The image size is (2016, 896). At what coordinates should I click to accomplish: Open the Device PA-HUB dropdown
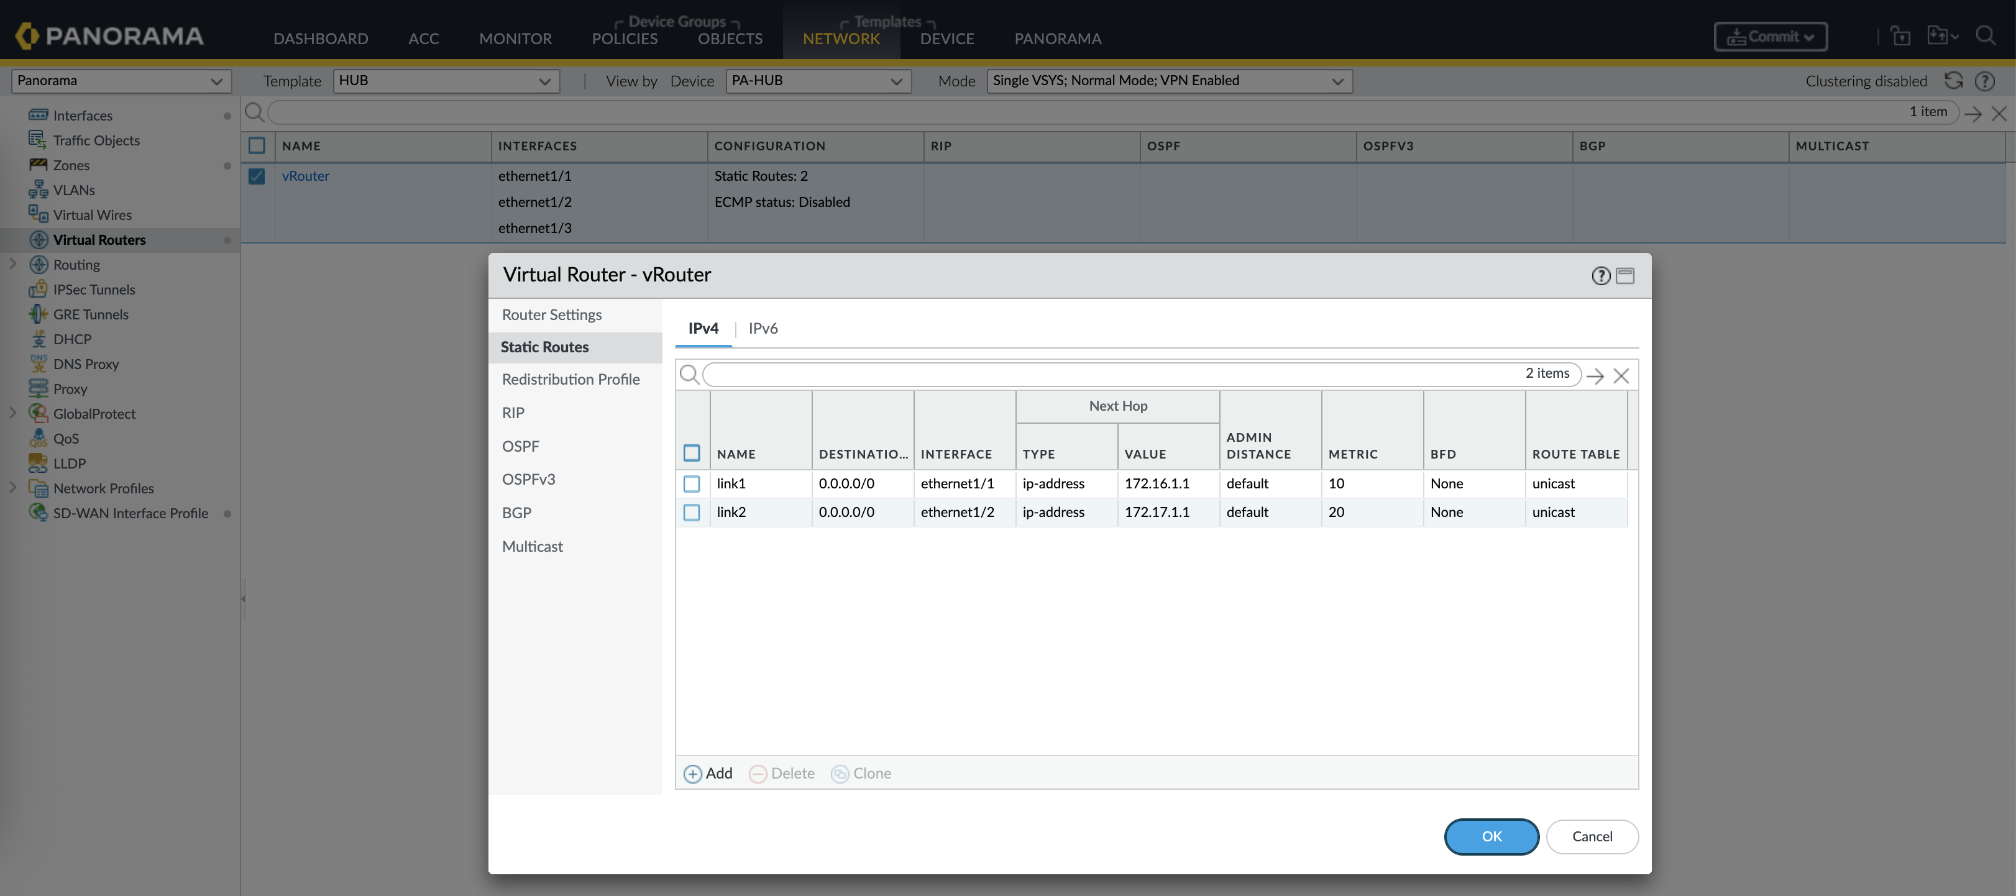click(818, 81)
